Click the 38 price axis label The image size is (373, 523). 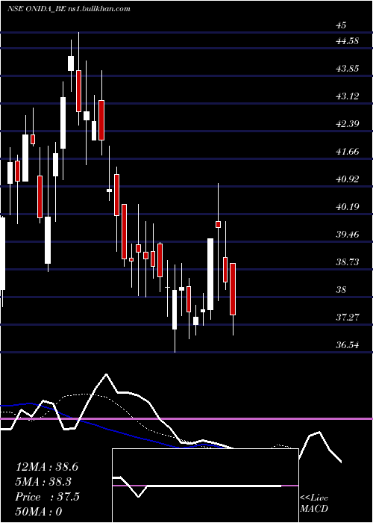pos(342,290)
